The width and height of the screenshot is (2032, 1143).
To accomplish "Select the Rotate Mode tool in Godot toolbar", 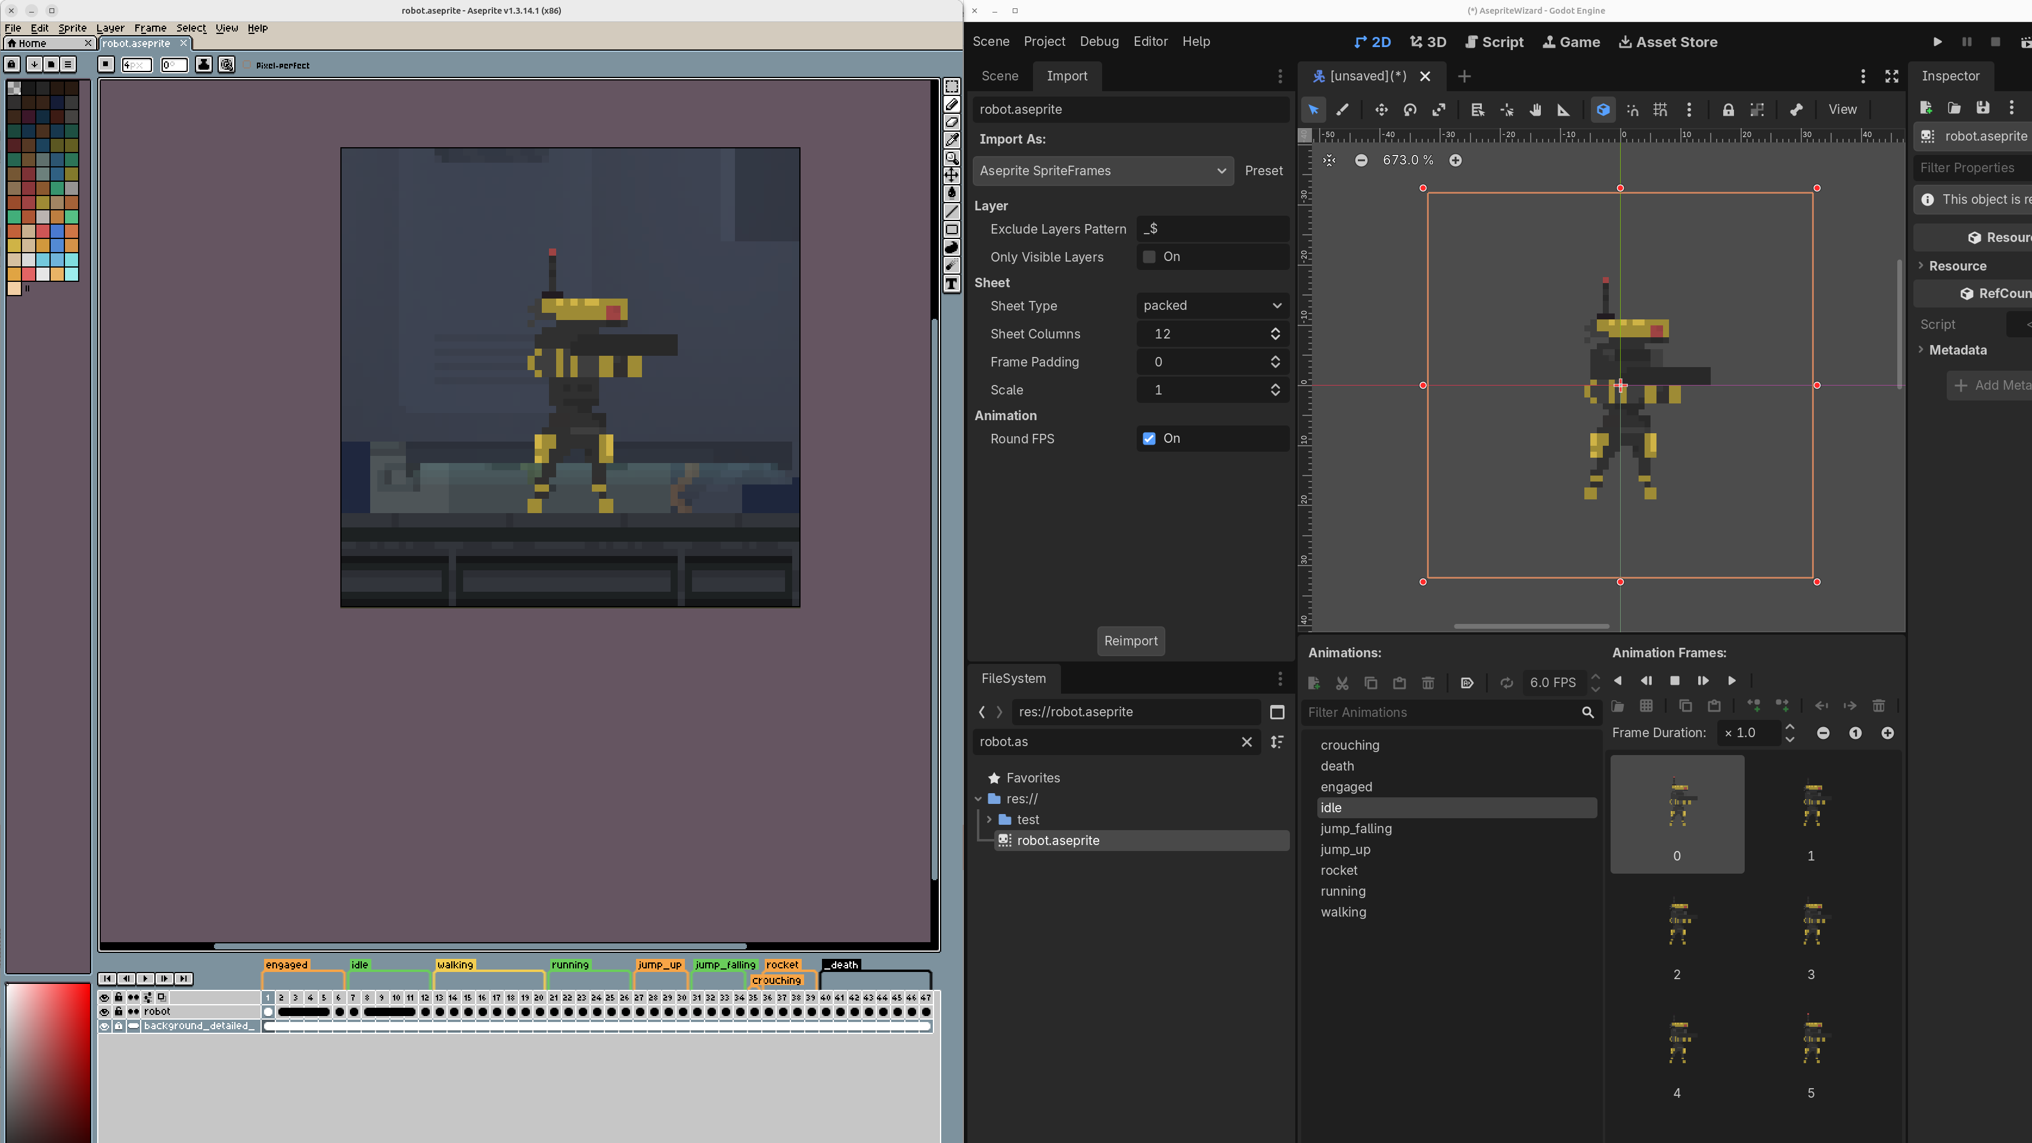I will 1410,110.
